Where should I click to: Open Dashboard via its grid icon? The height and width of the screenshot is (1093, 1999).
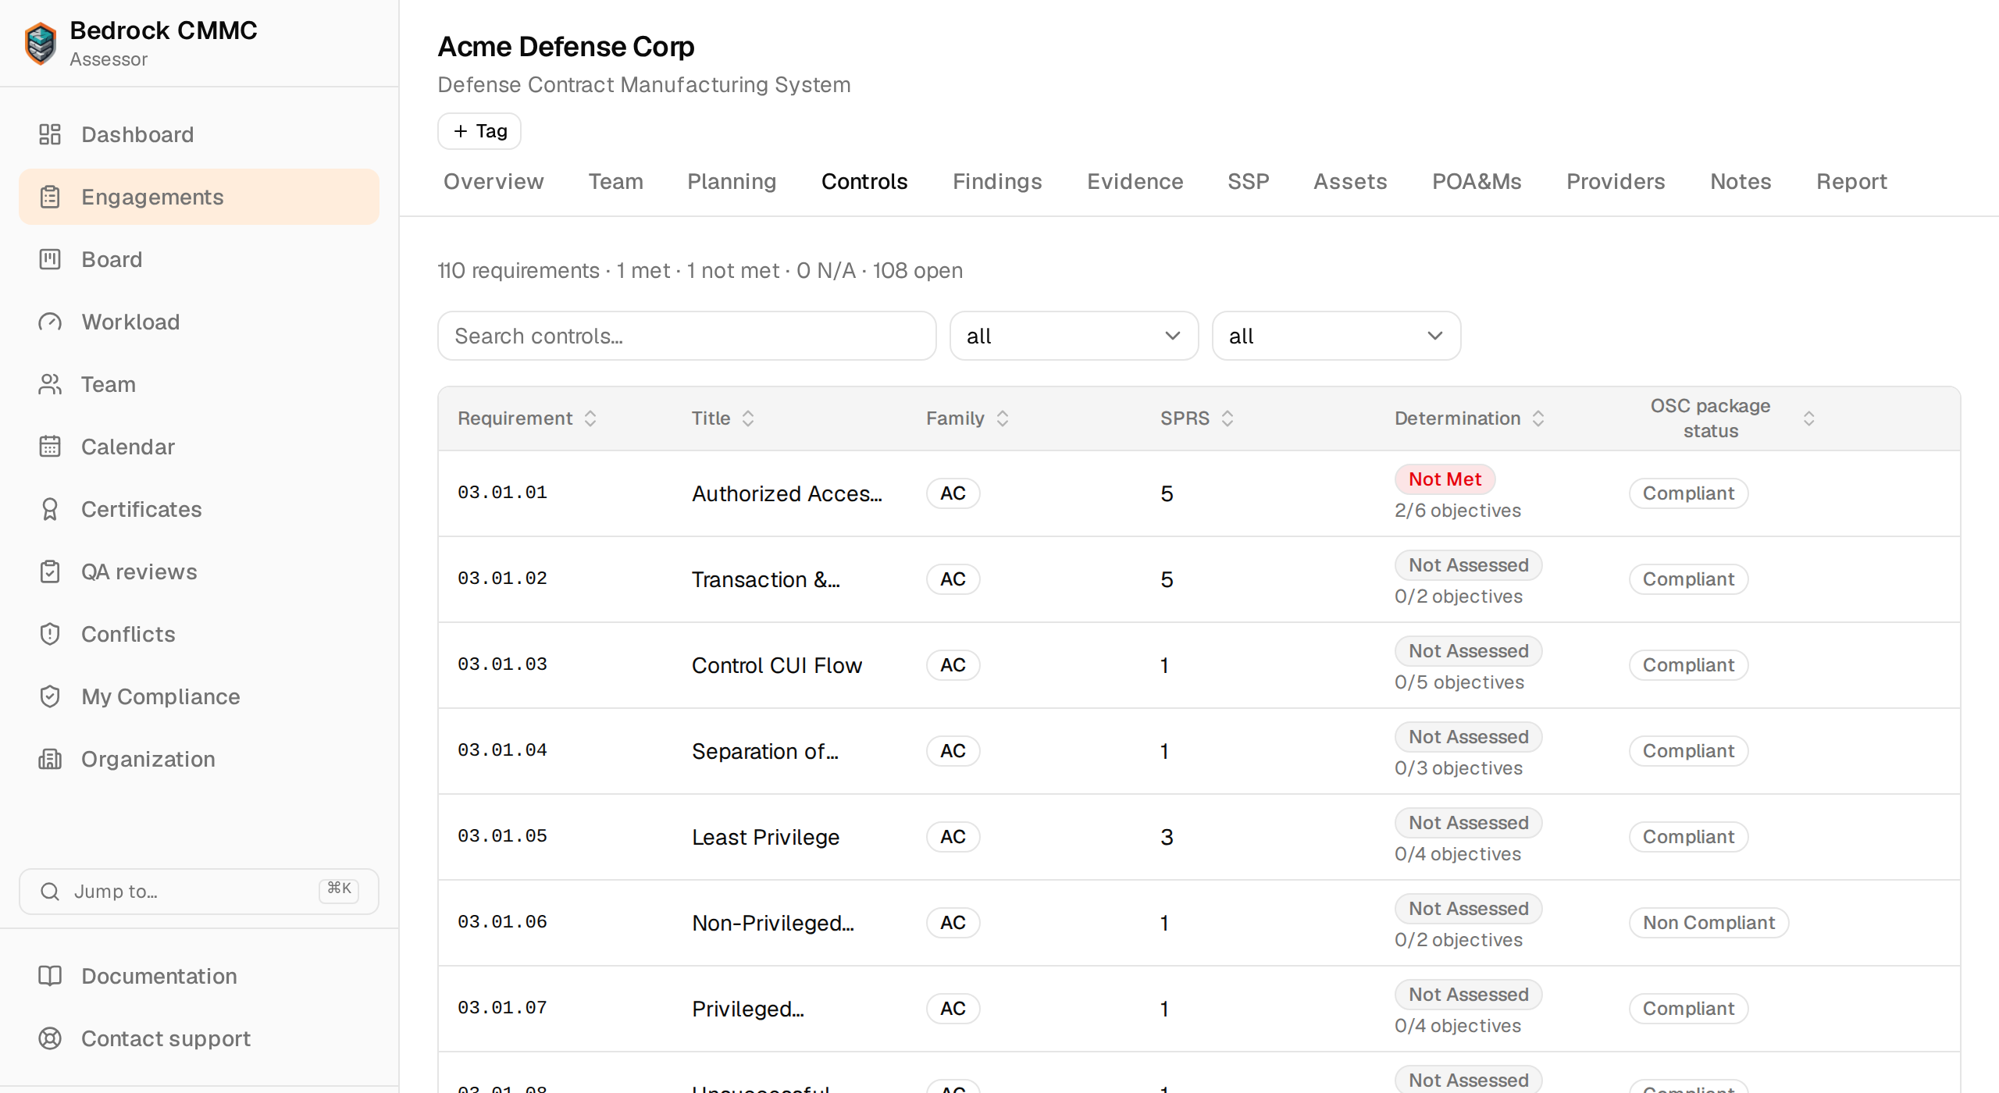[50, 134]
